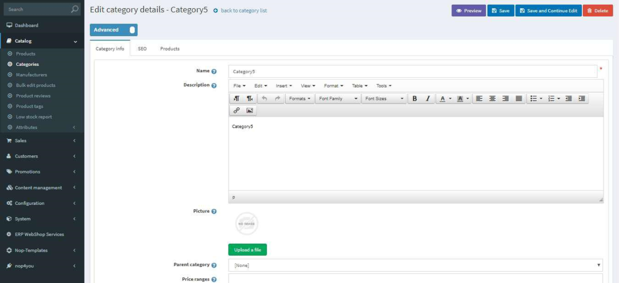Open the editor Table menu

[x=360, y=86]
